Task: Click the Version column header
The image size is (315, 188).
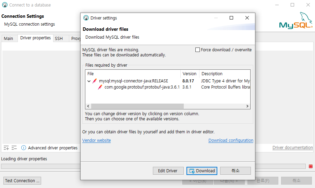Action: point(190,73)
